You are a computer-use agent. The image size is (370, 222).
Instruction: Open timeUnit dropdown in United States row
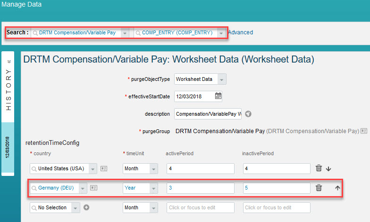(154, 168)
